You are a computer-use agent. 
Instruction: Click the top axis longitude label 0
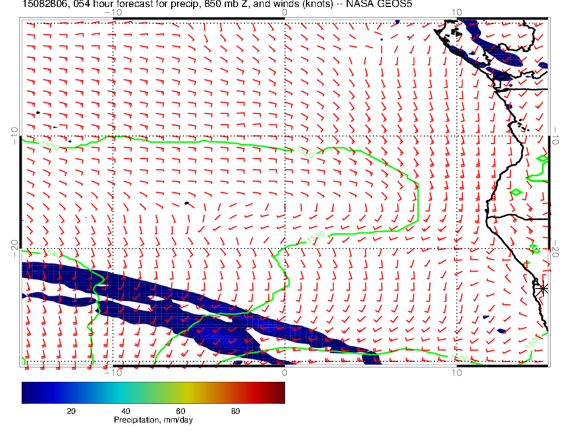click(284, 12)
